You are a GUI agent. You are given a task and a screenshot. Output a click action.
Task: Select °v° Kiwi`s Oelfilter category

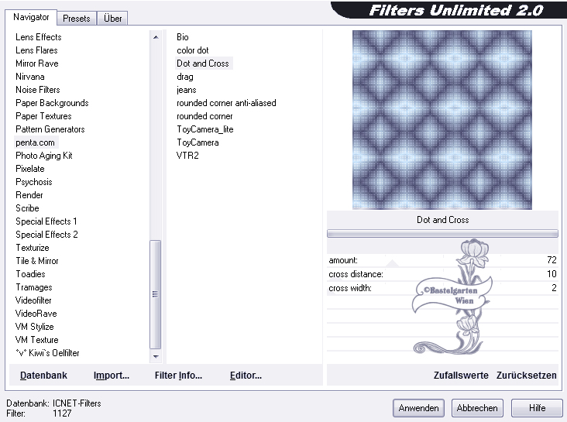point(47,353)
